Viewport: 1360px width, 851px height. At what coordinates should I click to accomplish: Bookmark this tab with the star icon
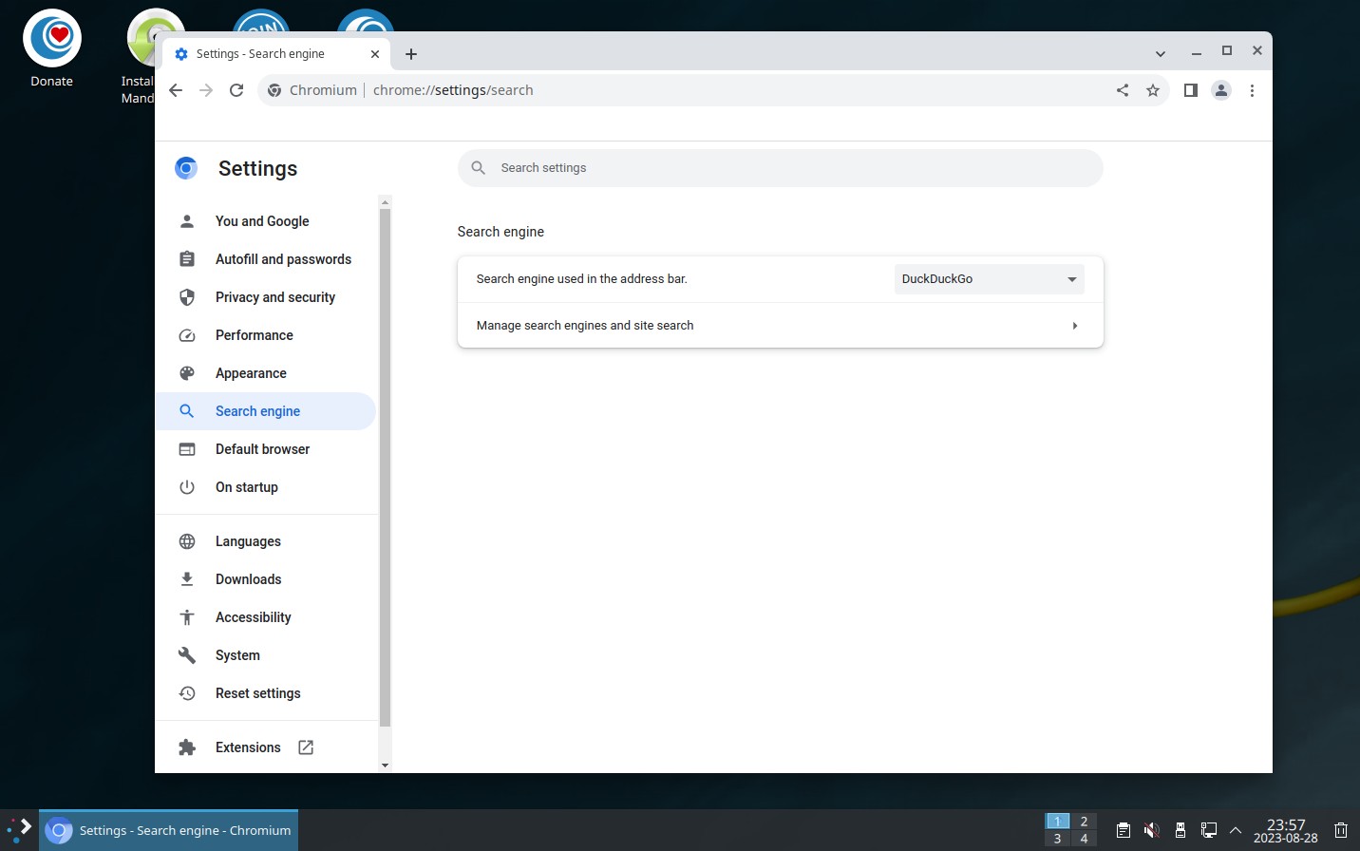(1153, 90)
